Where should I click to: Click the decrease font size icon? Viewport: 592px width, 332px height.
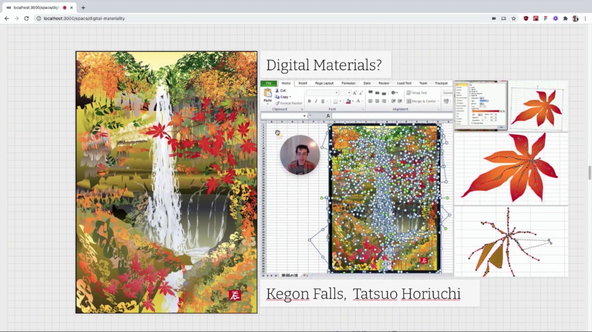coord(361,93)
